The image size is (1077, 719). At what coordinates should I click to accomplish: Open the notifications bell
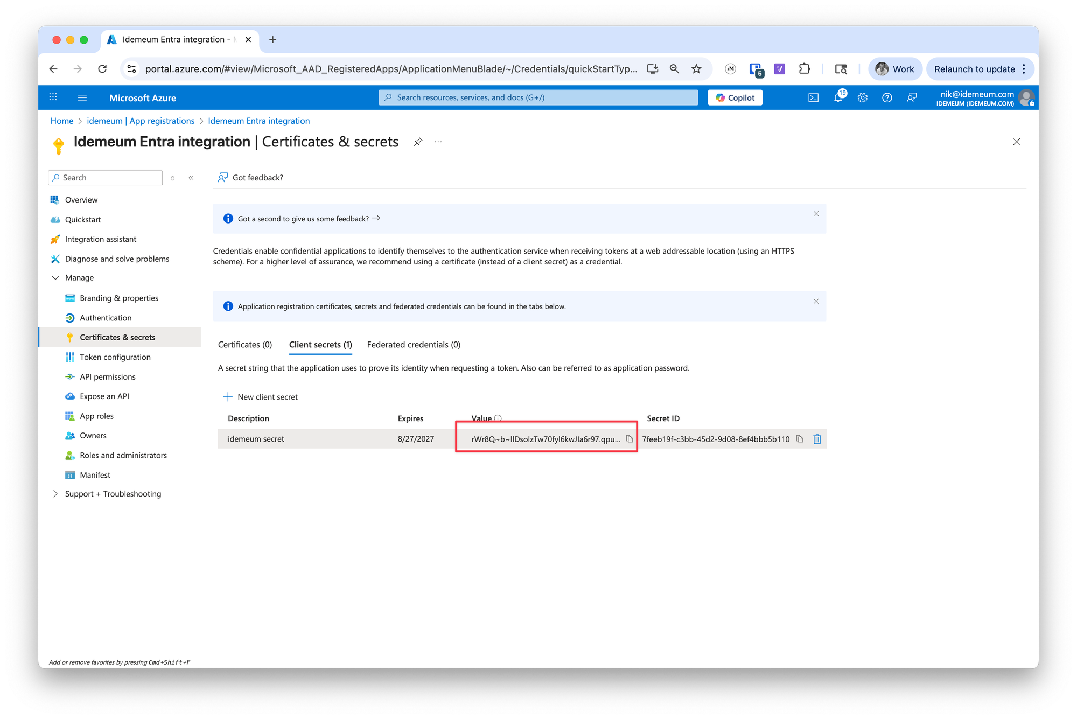pyautogui.click(x=838, y=97)
